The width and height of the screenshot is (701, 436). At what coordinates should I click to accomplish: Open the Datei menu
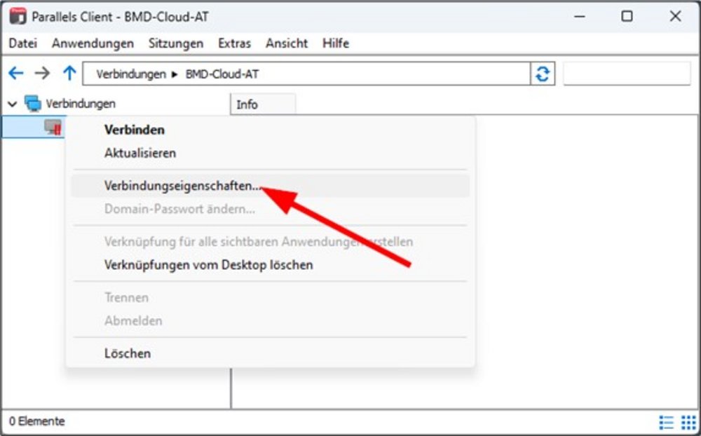pyautogui.click(x=22, y=43)
